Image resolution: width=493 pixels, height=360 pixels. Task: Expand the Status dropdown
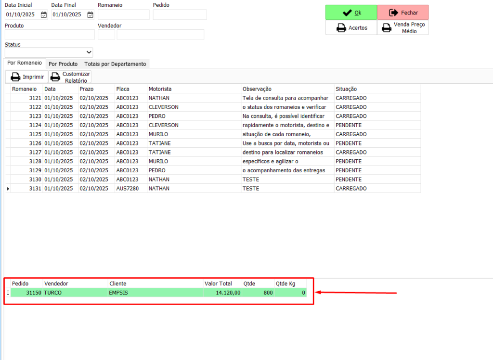coord(89,52)
